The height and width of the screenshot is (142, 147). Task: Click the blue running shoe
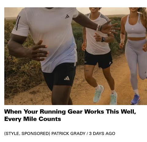tap(135, 99)
